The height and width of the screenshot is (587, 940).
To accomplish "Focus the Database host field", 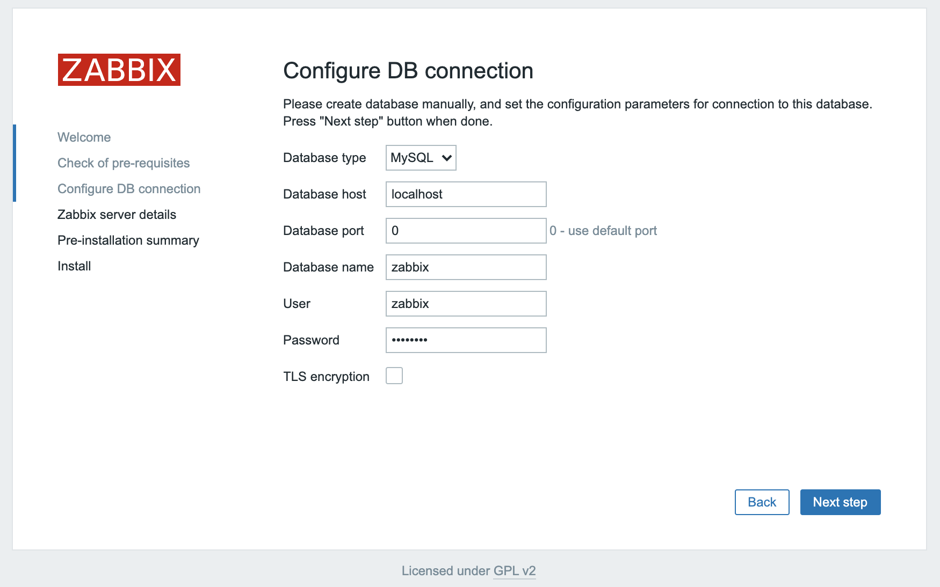I will (x=466, y=194).
